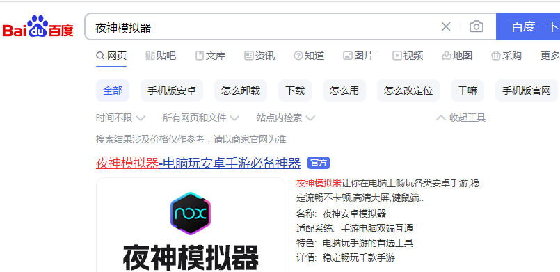Switch to the 贴吧 tab
This screenshot has height=272, width=560.
tap(161, 56)
